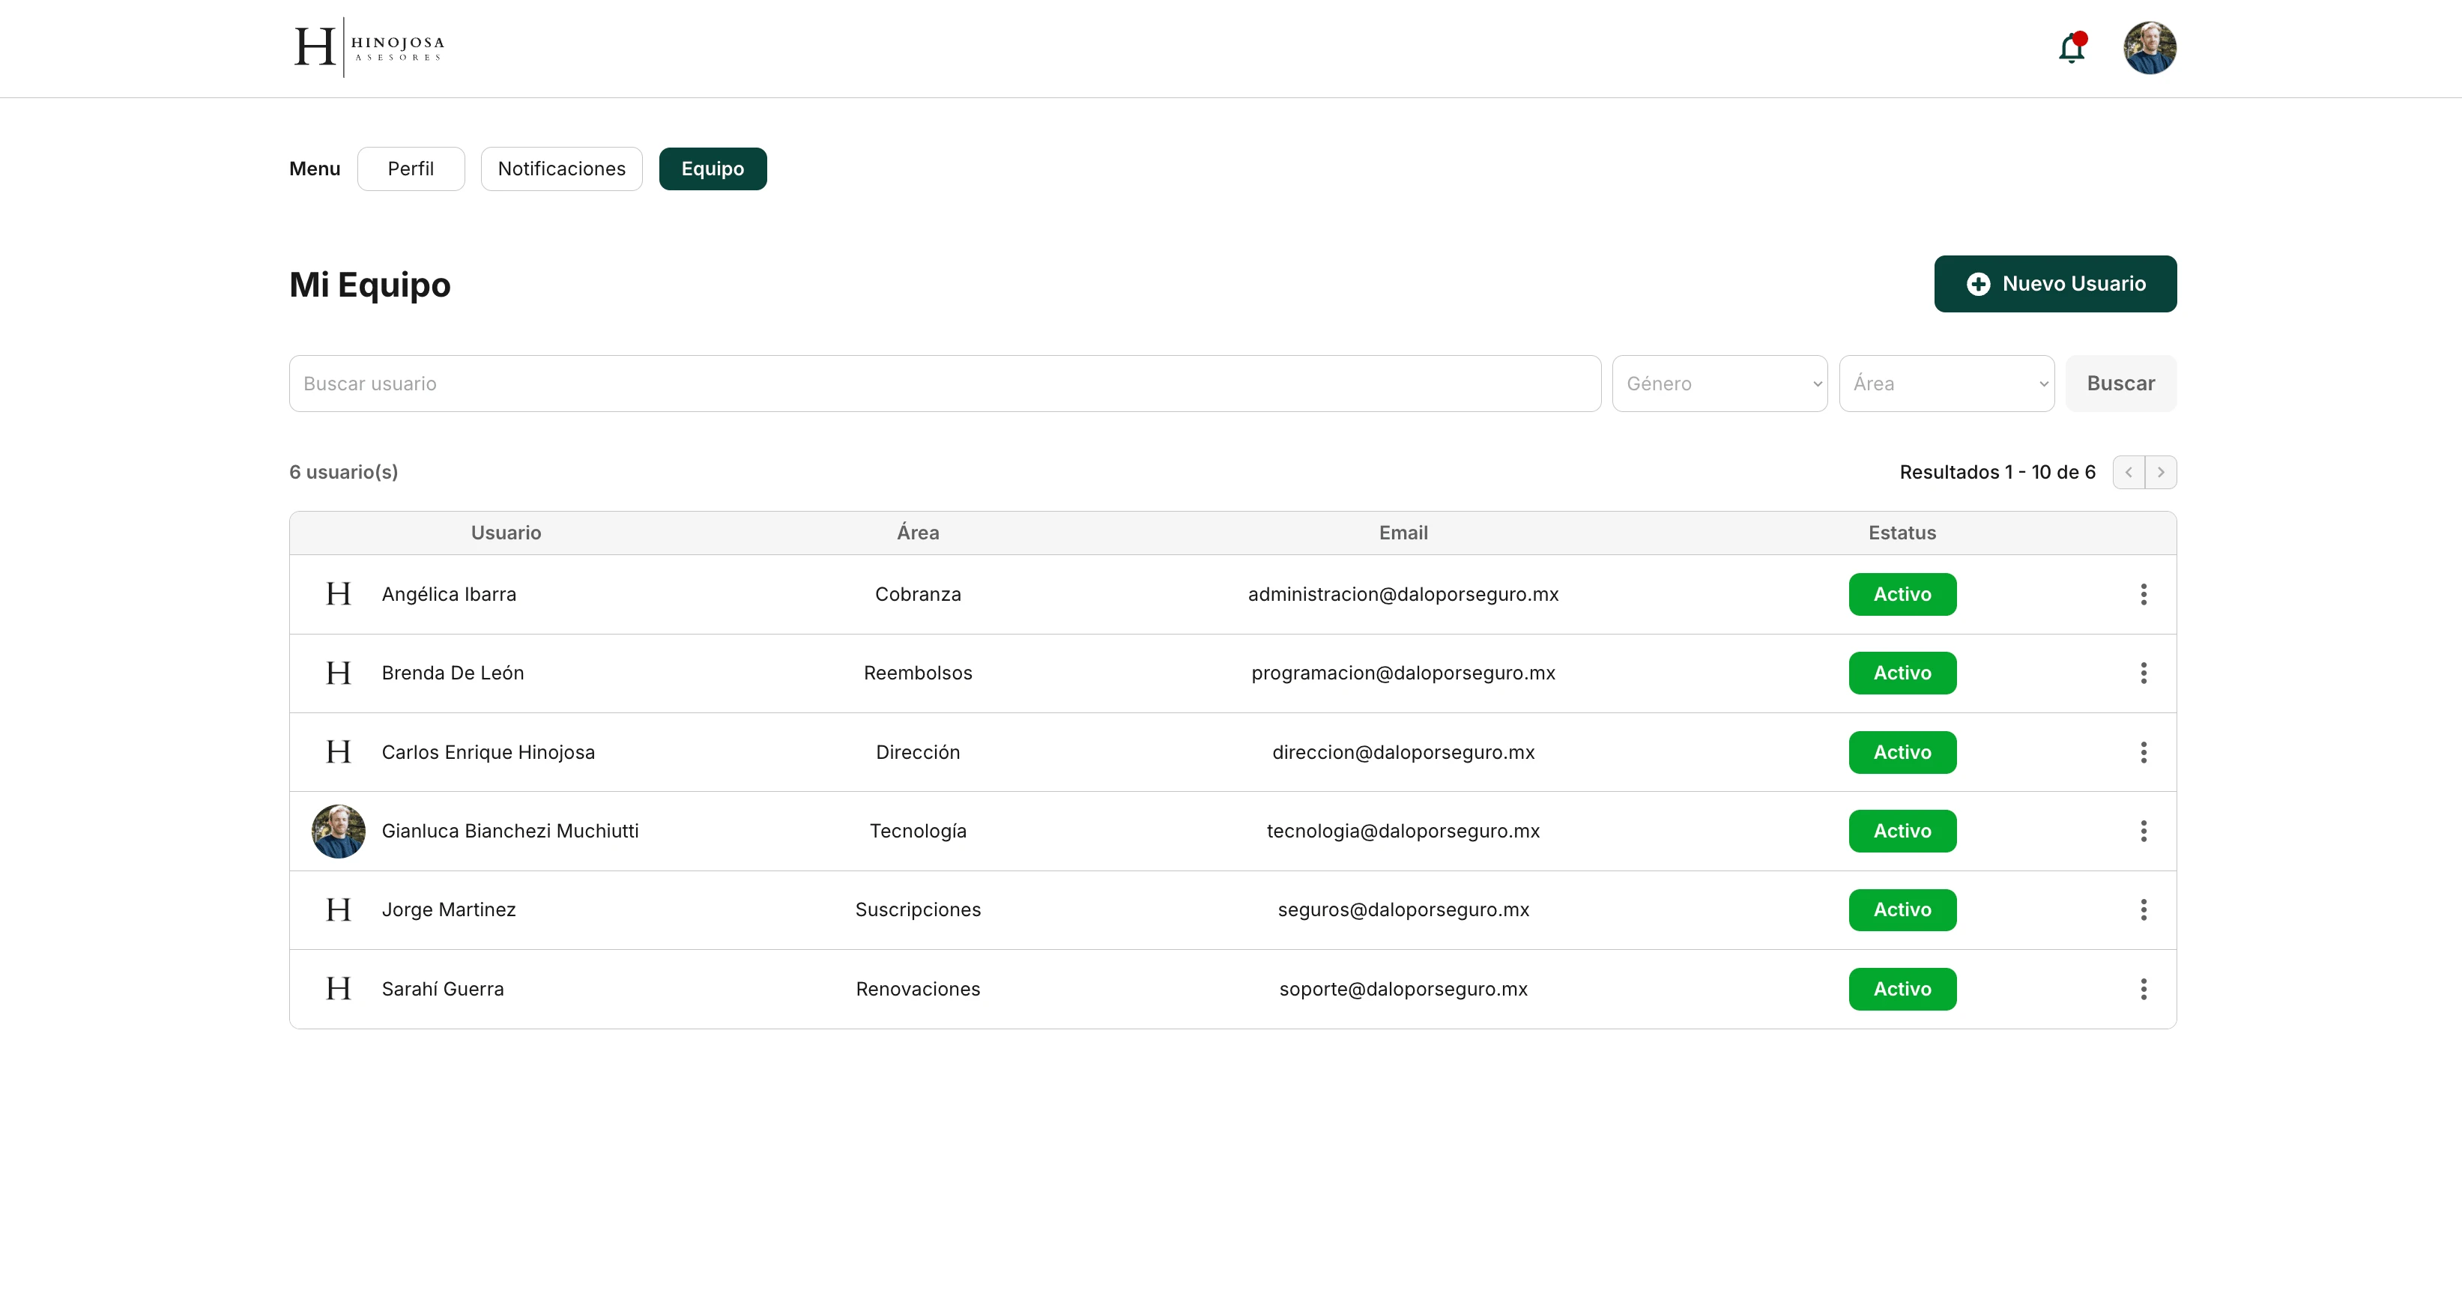2462x1290 pixels.
Task: Click 'Resultados 1 - 10 de 6' text
Action: [1997, 472]
